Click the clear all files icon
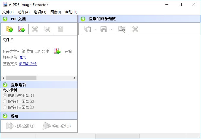The image size is (201, 139). click(47, 29)
